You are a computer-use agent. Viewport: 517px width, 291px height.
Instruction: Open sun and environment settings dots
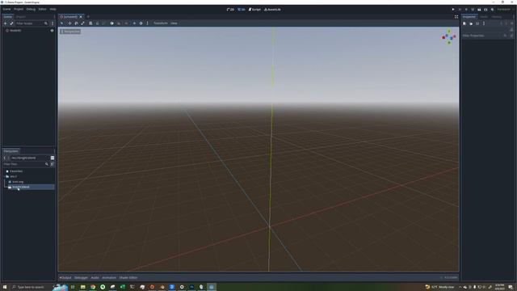pyautogui.click(x=147, y=23)
